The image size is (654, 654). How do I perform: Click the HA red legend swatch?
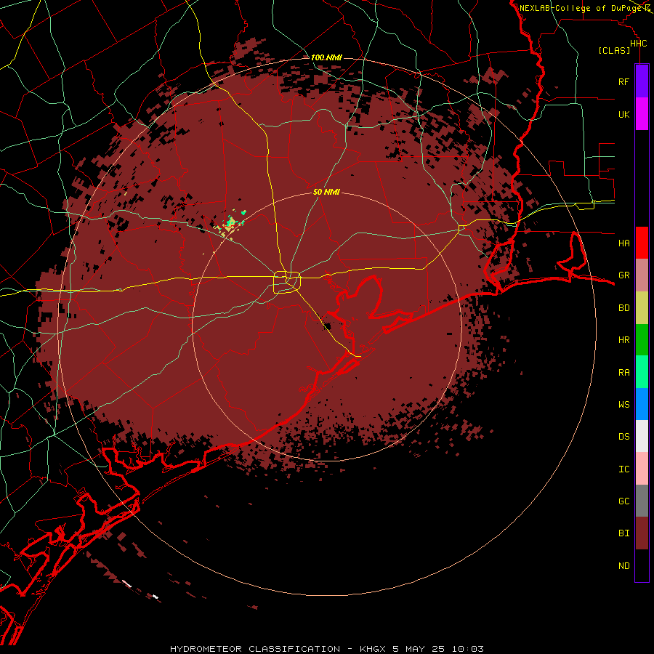point(642,243)
